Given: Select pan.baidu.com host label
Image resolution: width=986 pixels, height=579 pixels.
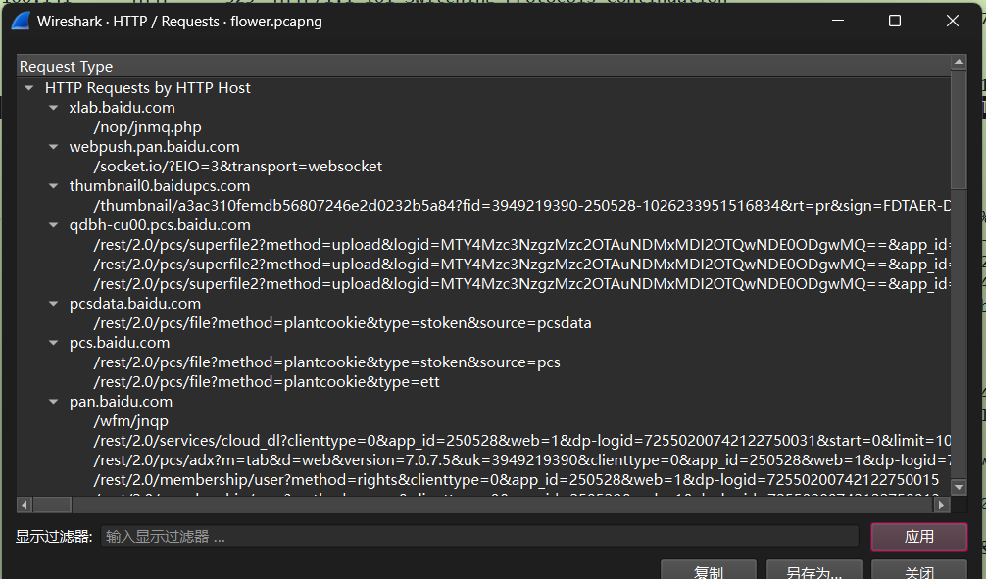Looking at the screenshot, I should (x=121, y=402).
